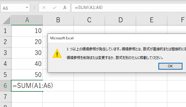This screenshot has width=186, height=107.
Task: Click the Select All corner triangle
Action: point(7,20)
